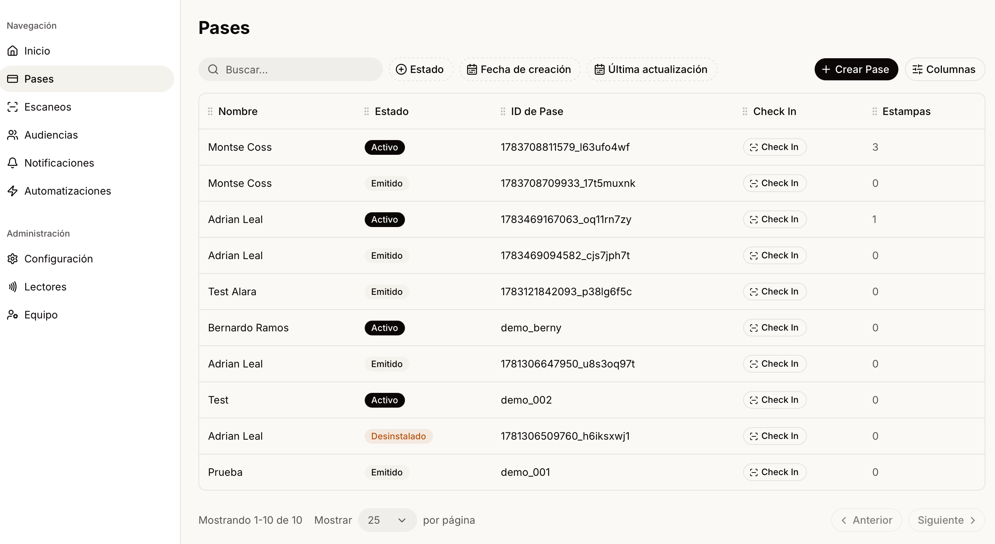Click the Equipo user-settings icon

tap(13, 315)
